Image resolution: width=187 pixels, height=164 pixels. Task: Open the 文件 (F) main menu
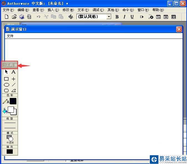coord(8,10)
